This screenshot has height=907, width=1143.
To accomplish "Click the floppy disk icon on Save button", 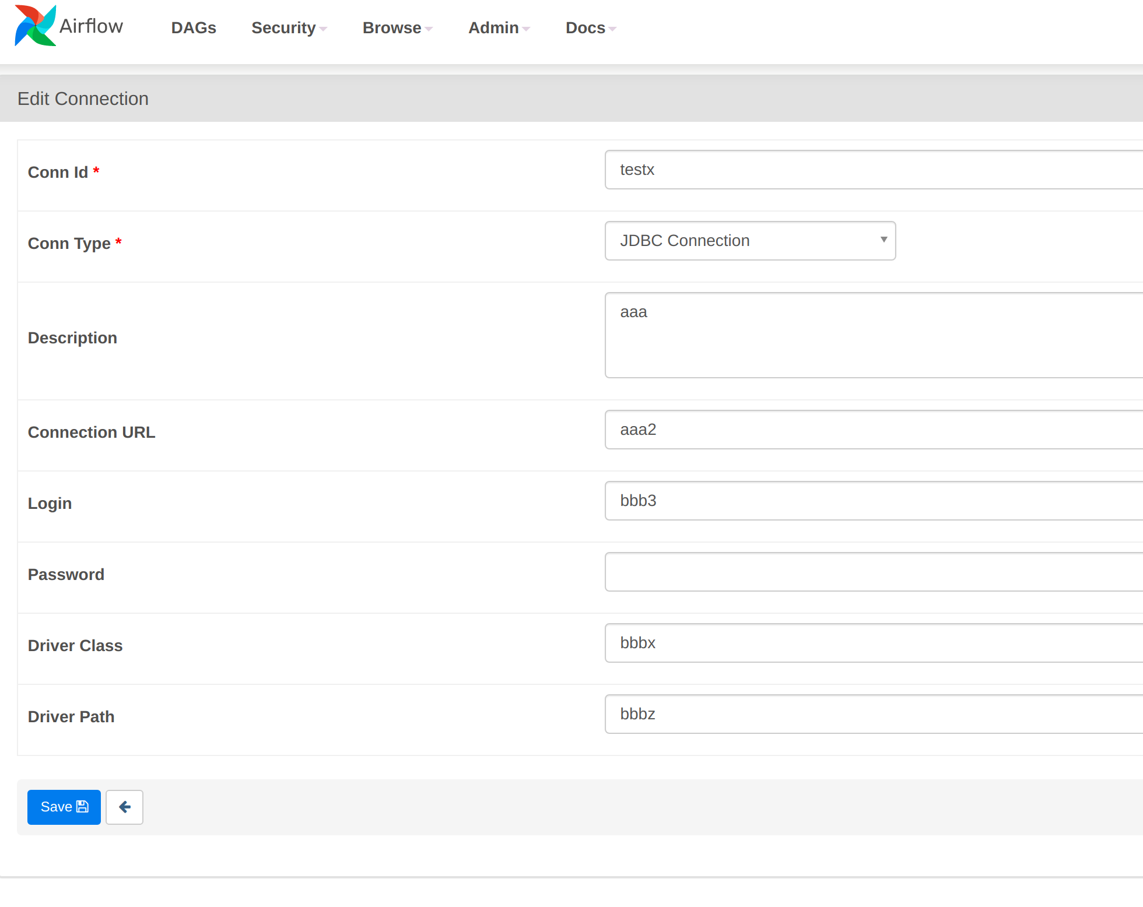I will tap(81, 807).
